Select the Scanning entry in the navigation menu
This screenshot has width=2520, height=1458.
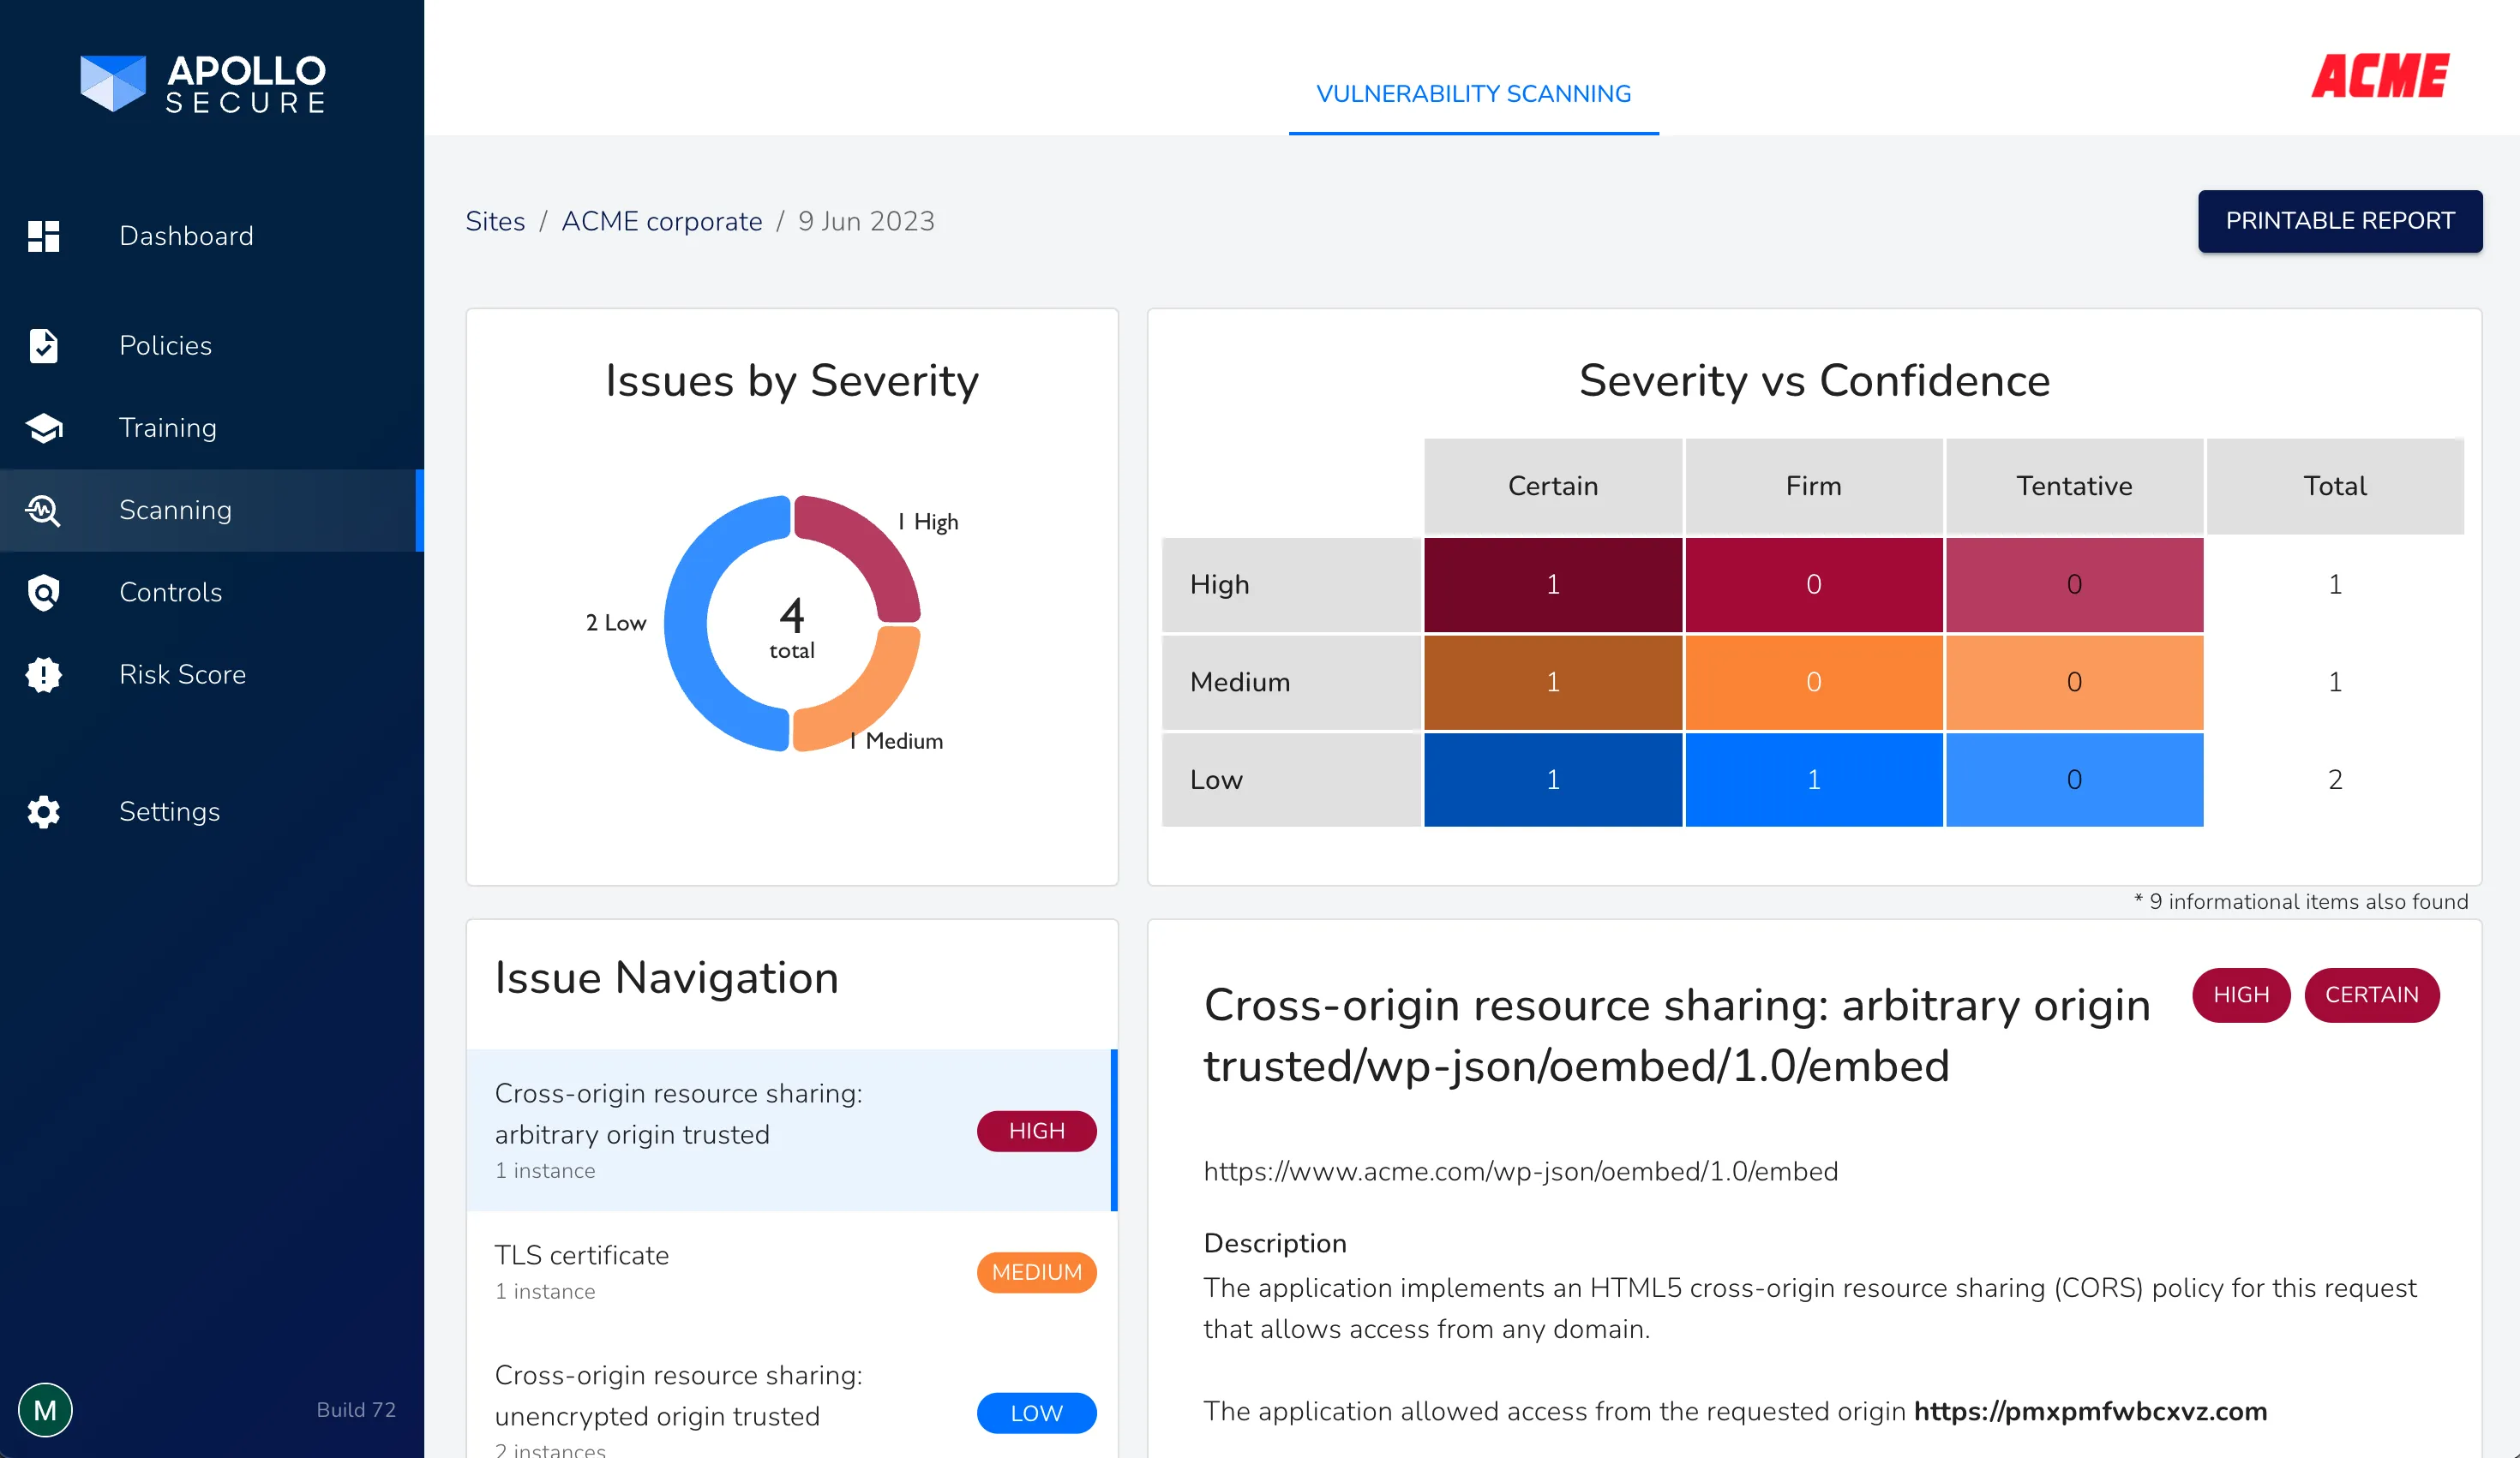coord(175,510)
